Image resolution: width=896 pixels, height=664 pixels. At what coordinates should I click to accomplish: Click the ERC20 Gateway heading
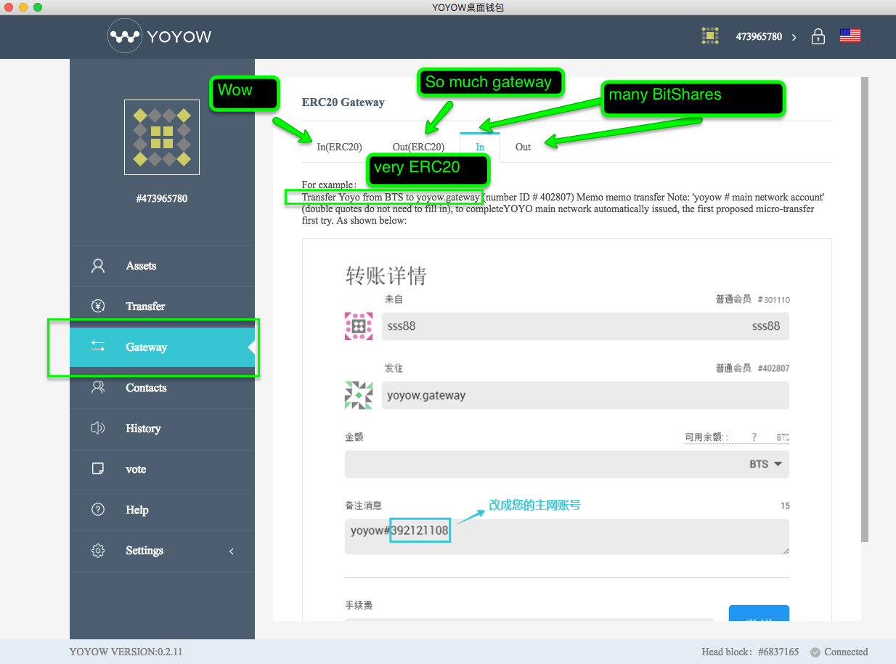click(x=343, y=102)
